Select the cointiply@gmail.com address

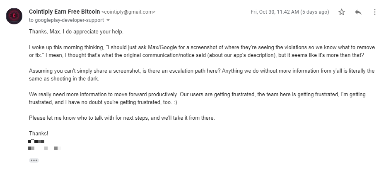[x=128, y=12]
